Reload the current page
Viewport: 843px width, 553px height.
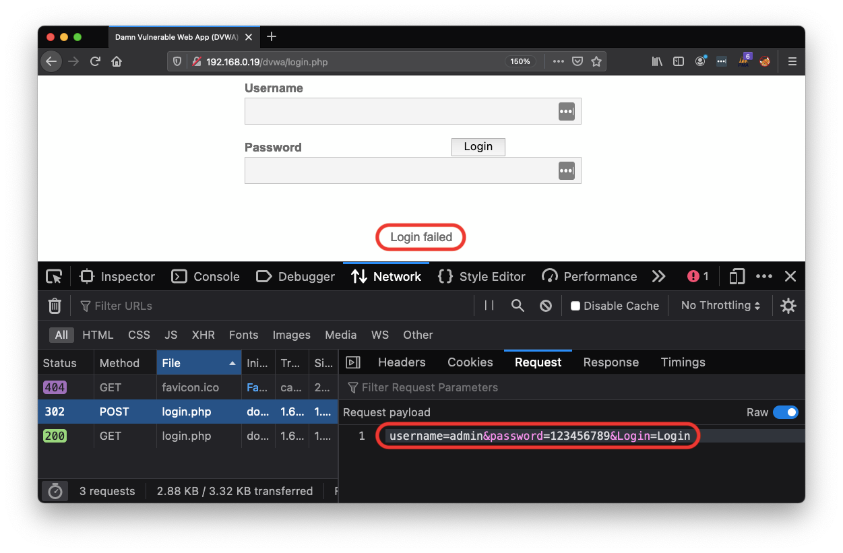[95, 61]
